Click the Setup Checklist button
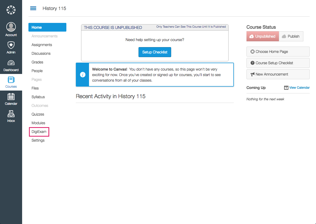Viewport: 316px width, 224px height. click(155, 52)
